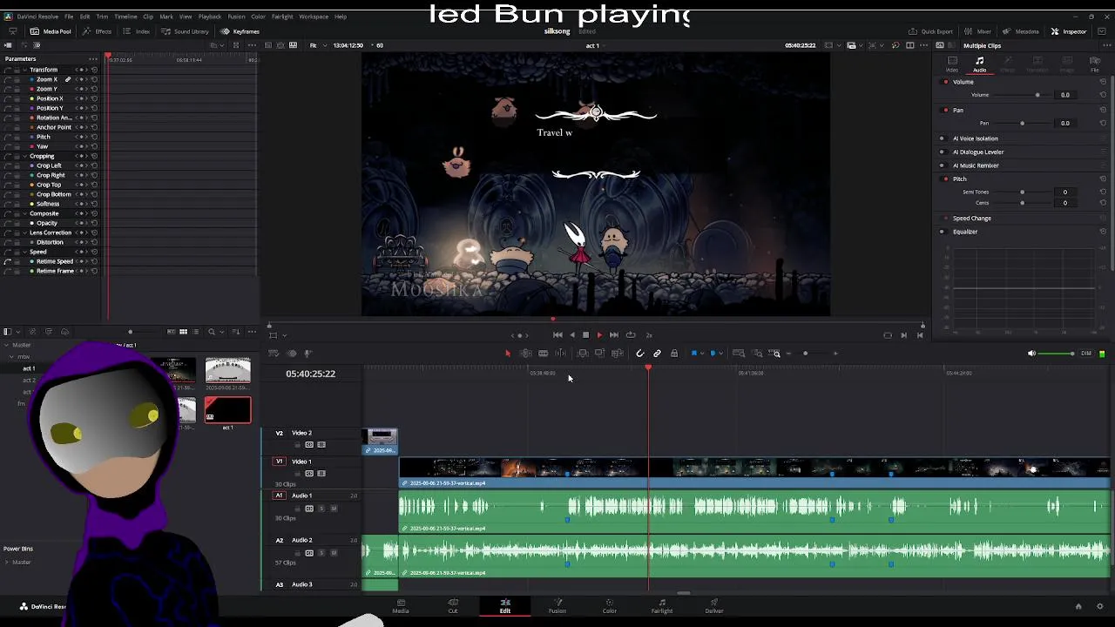Toggle loop playback
This screenshot has width=1115, height=627.
coord(631,334)
